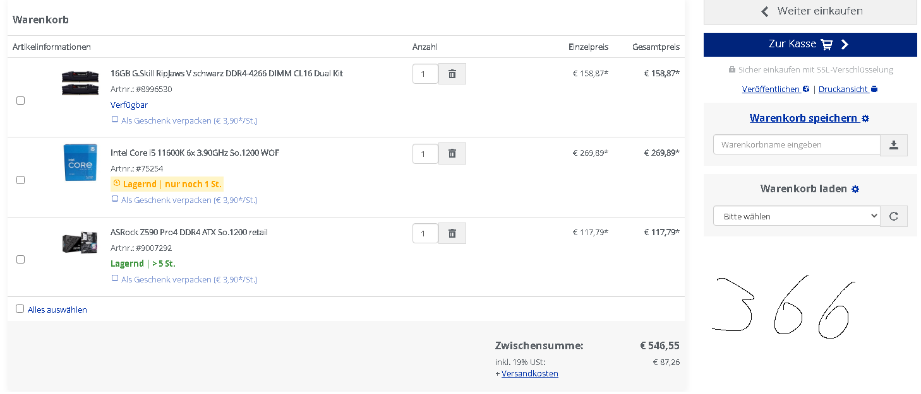Image resolution: width=921 pixels, height=394 pixels.
Task: Click the Druckansicht printer icon
Action: pos(874,90)
